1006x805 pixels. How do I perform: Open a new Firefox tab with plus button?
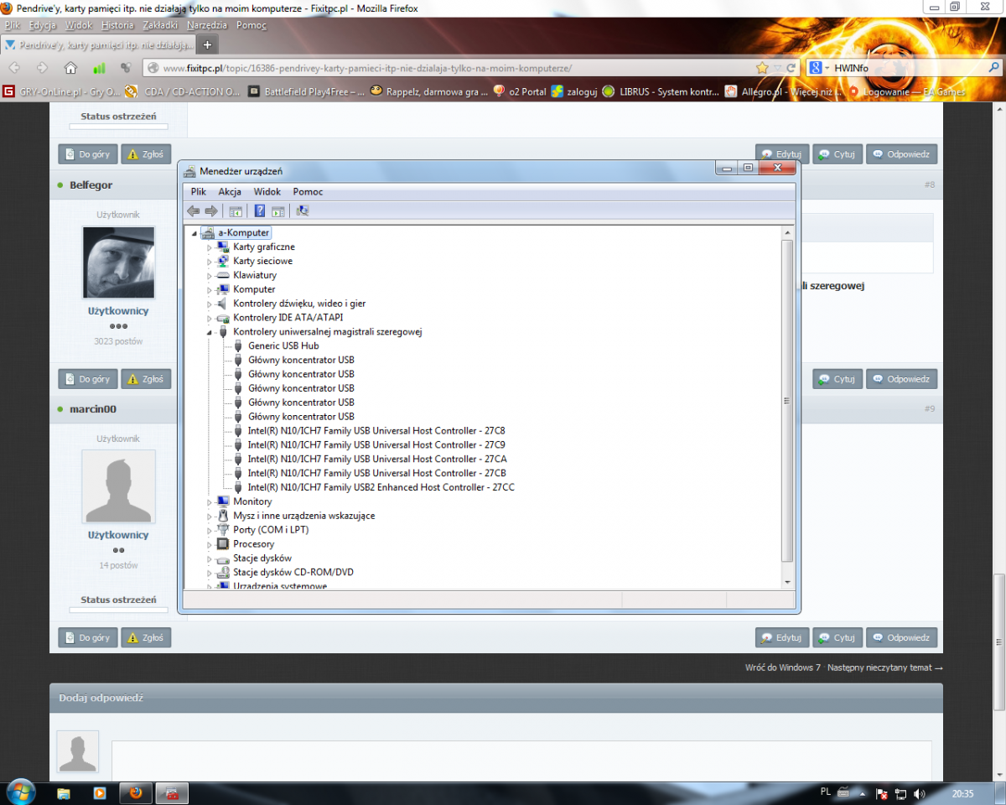207,44
